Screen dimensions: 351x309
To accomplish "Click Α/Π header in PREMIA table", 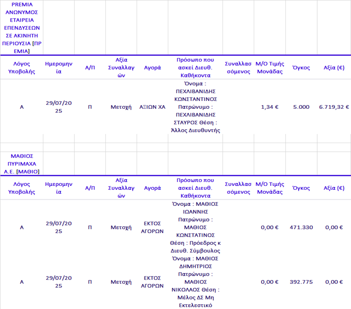I will (90, 68).
